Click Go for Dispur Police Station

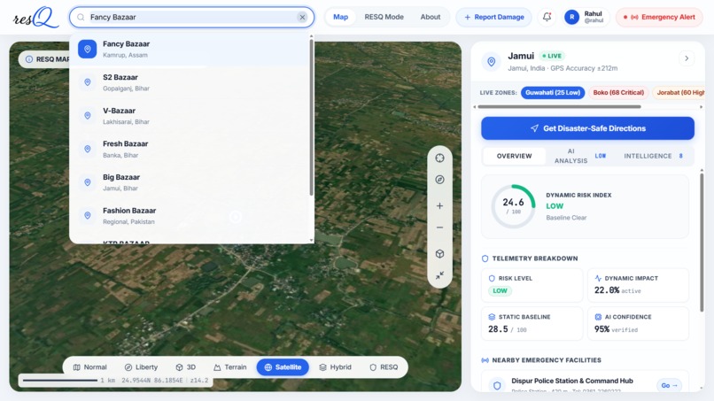click(669, 385)
